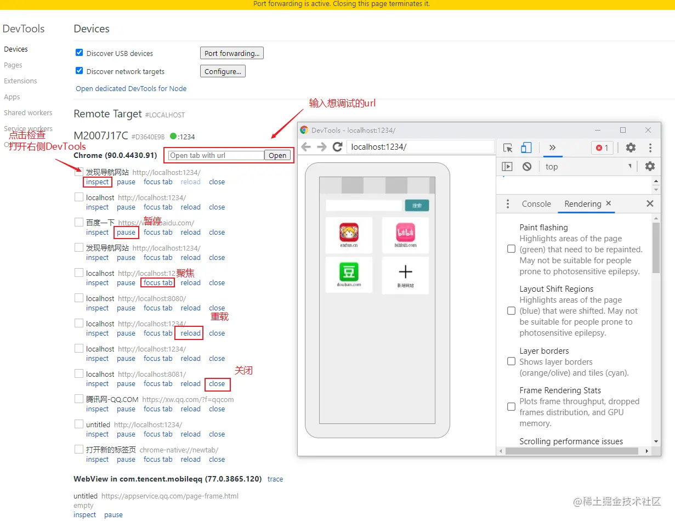Tap the plus add-site tile in preview
The image size is (675, 521).
tap(405, 275)
